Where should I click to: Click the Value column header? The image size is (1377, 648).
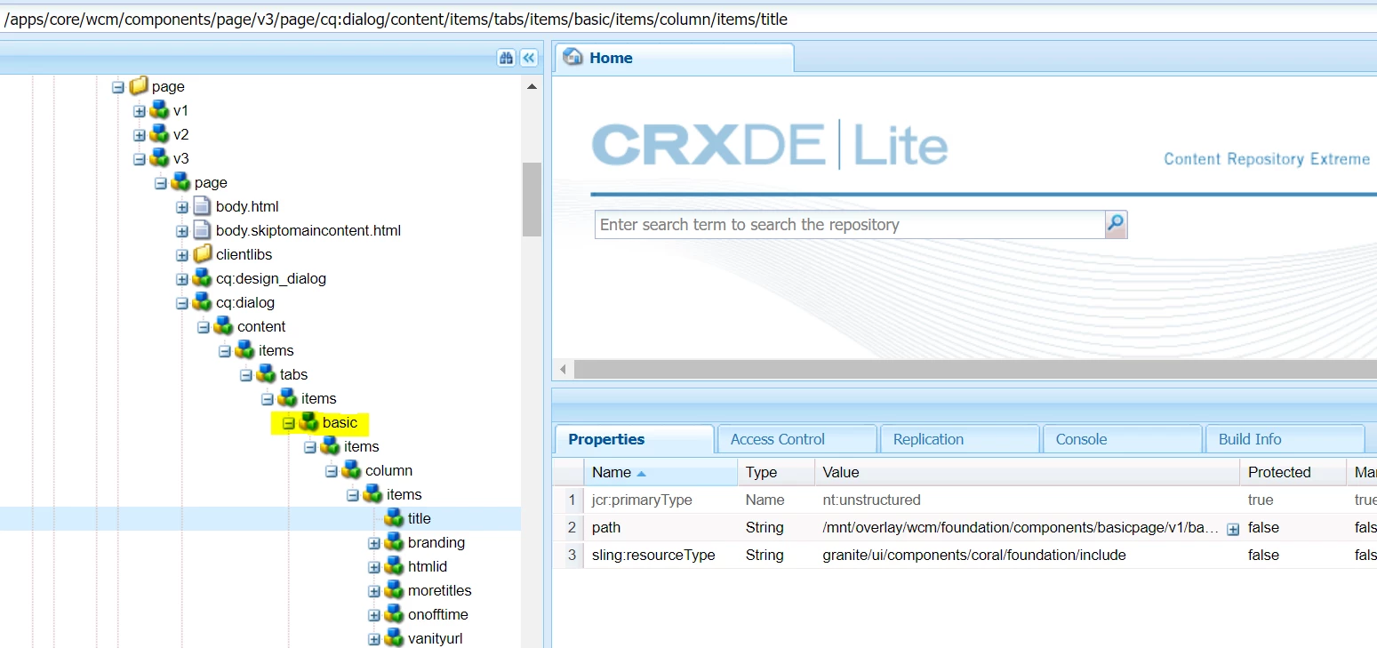(x=1027, y=472)
